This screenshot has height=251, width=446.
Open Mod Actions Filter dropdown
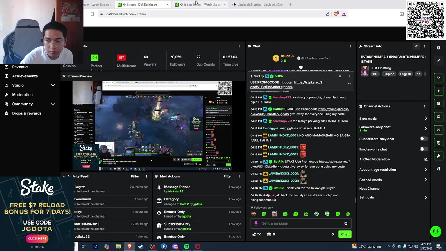tap(228, 176)
